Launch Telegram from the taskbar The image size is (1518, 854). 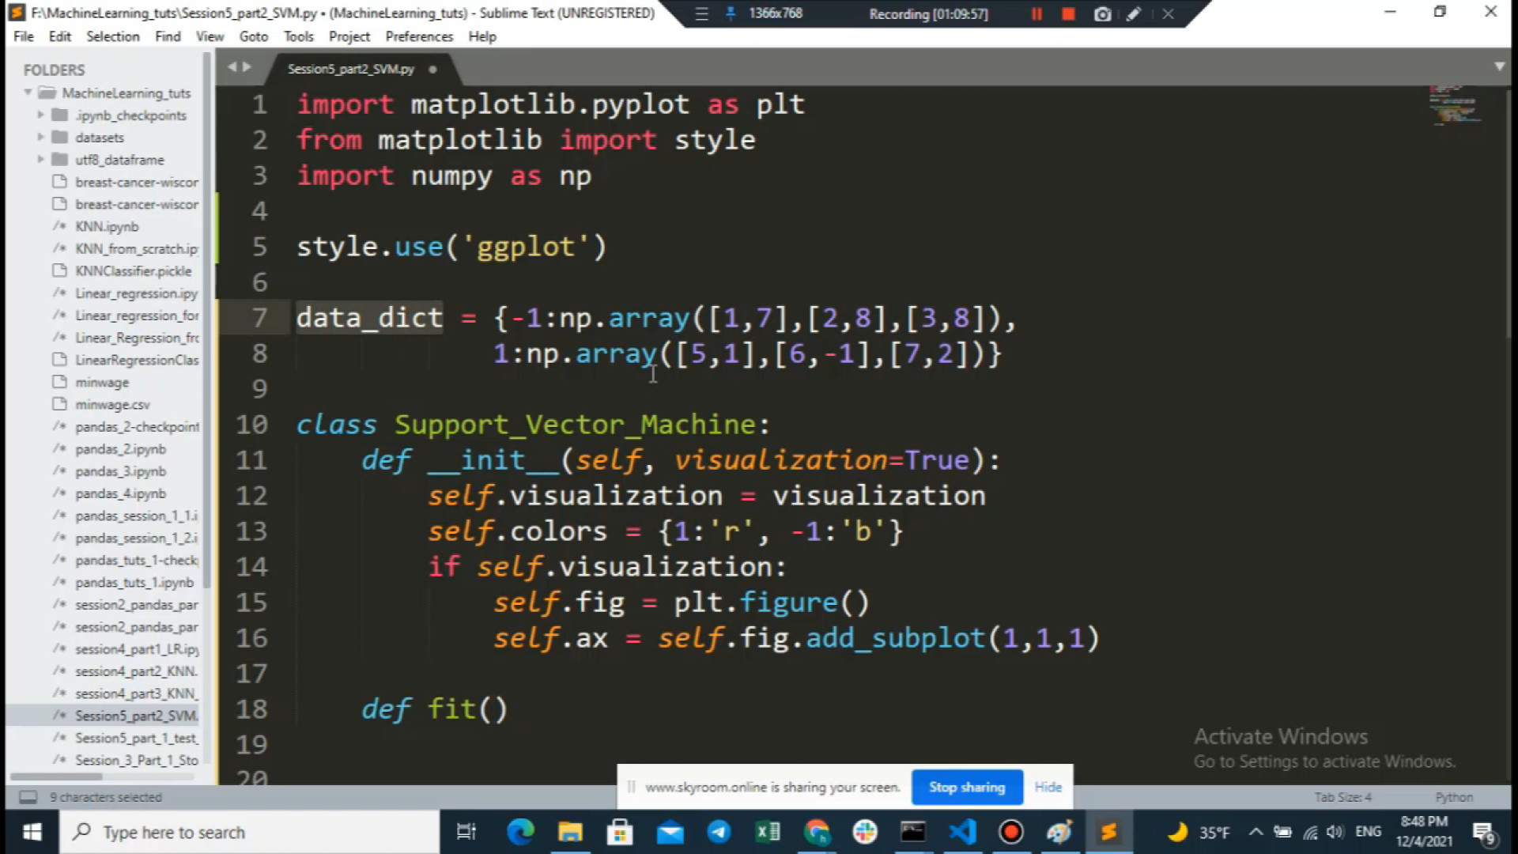(719, 832)
